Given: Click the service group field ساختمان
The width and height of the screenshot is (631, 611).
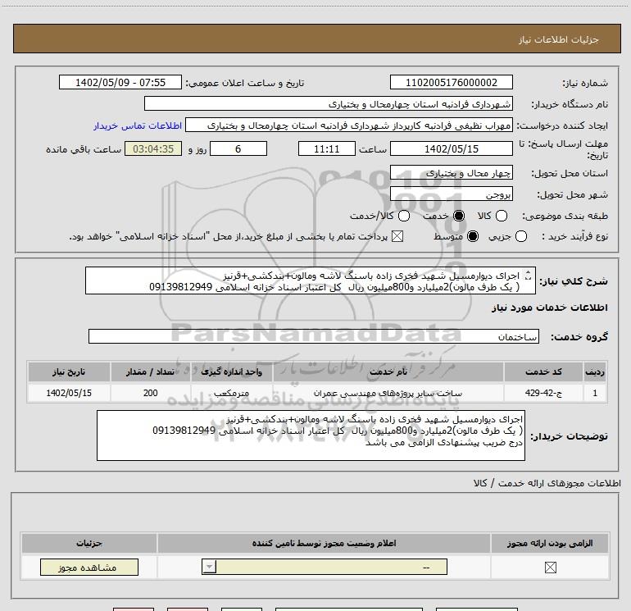Looking at the screenshot, I should coord(314,336).
